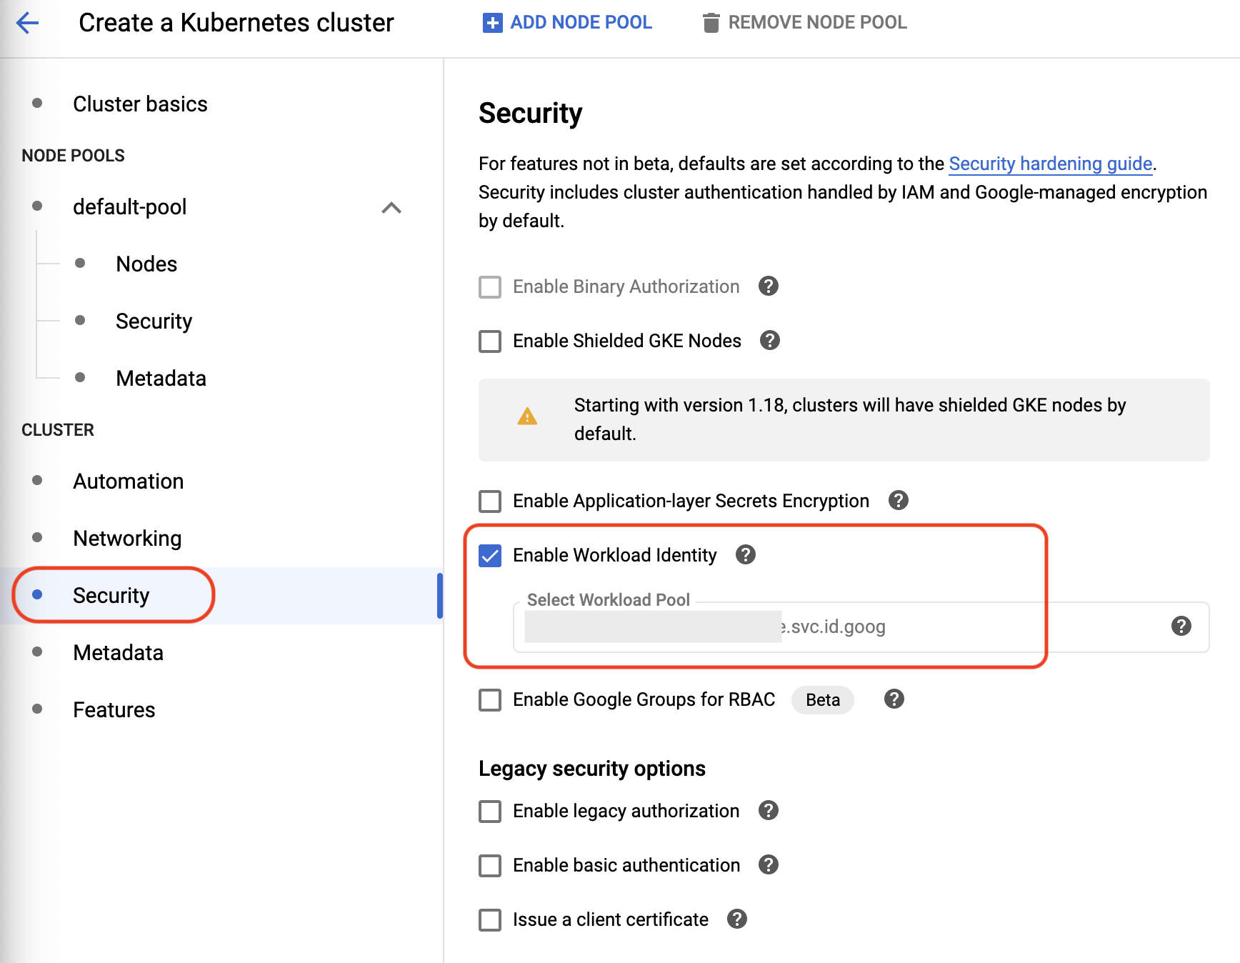Open help for Issue a client certificate
The image size is (1240, 963).
pos(736,919)
